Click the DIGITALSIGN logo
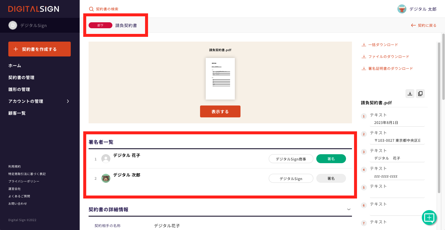 click(x=34, y=9)
